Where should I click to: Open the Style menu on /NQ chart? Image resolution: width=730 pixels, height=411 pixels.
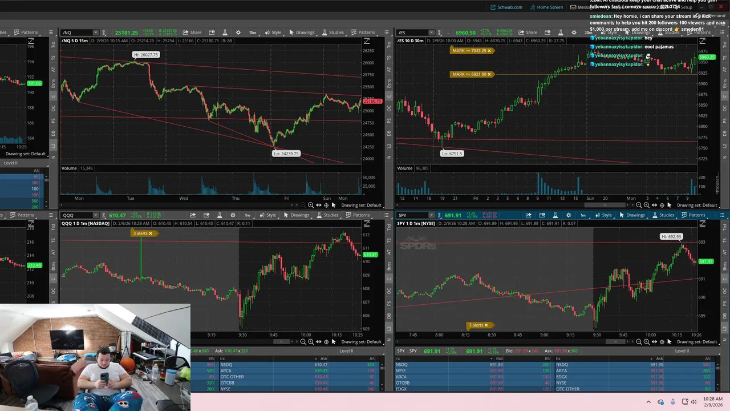(x=273, y=33)
